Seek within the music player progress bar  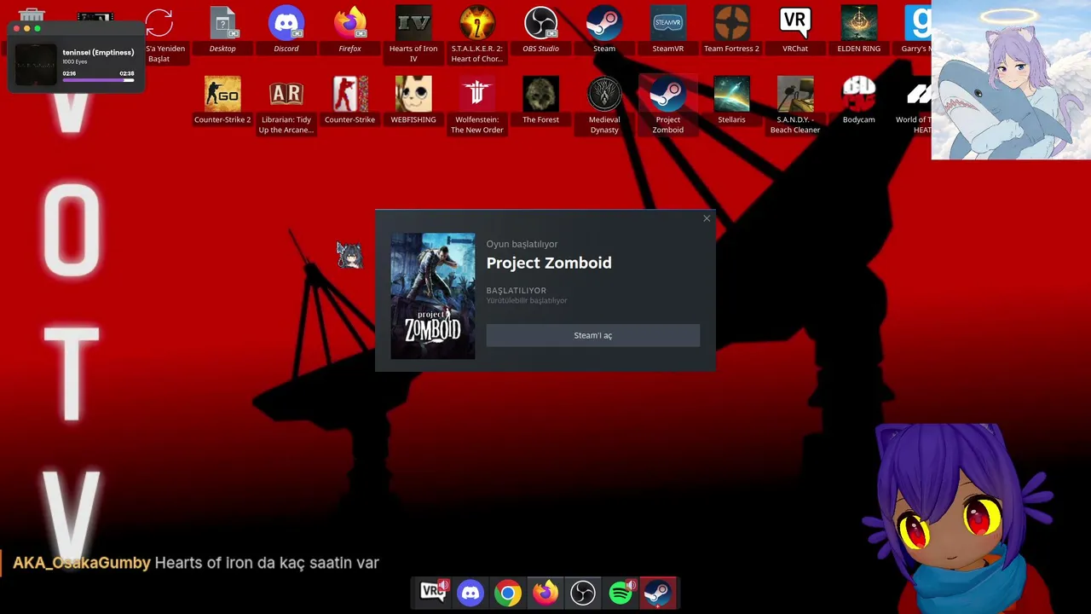click(x=98, y=80)
